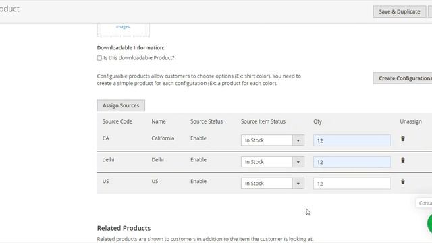
Task: Open In Stock dropdown for US source
Action: click(273, 183)
